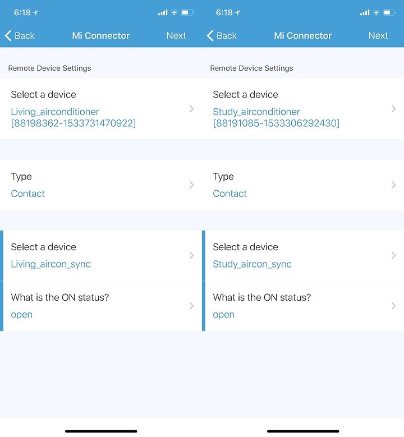Open chevron next to Study_aircon_sync
404x437 pixels.
coord(393,256)
